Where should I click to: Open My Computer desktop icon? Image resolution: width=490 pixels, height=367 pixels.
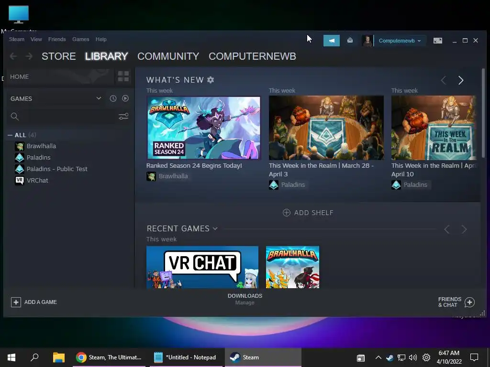click(x=19, y=18)
